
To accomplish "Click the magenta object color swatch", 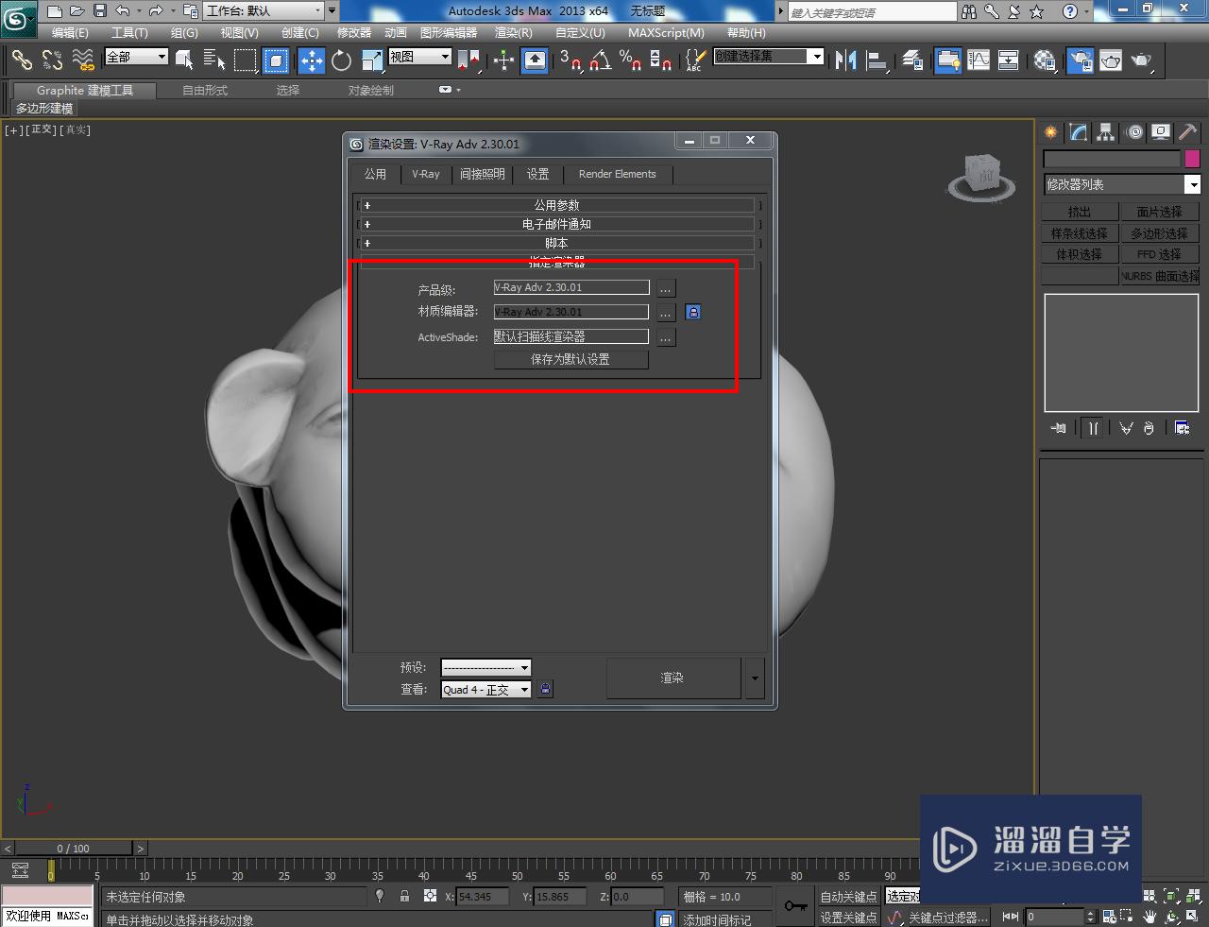I will click(1192, 159).
